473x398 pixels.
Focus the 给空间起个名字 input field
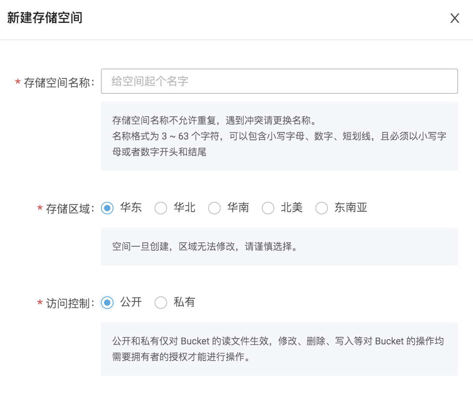coord(279,81)
